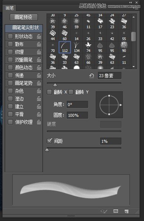Toggle the lock icon beside 双重画笔
Image resolution: width=144 pixels, height=221 pixels.
39,60
